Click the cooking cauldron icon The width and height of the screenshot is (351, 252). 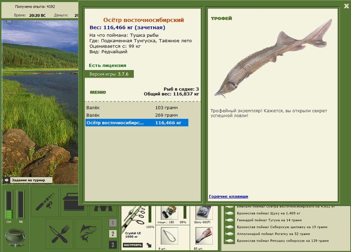15,237
